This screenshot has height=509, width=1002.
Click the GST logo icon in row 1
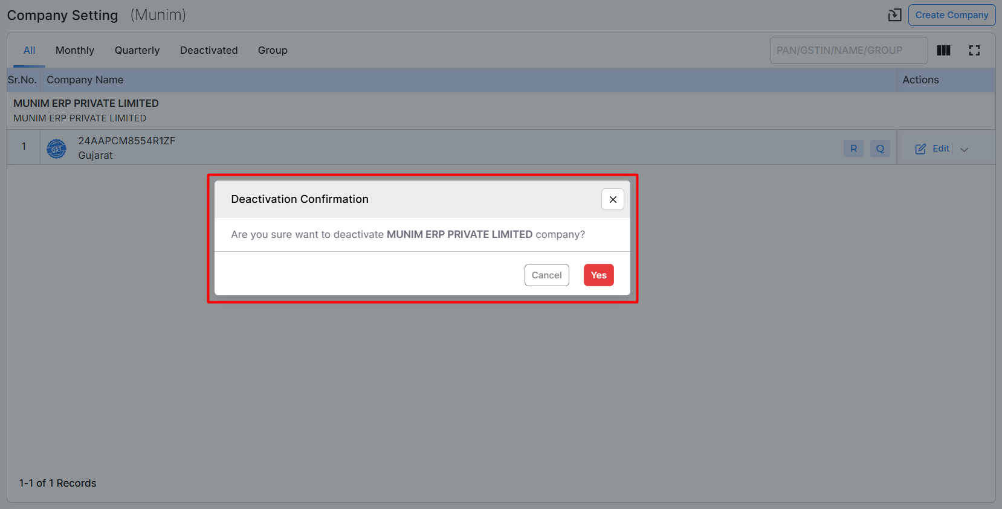57,149
